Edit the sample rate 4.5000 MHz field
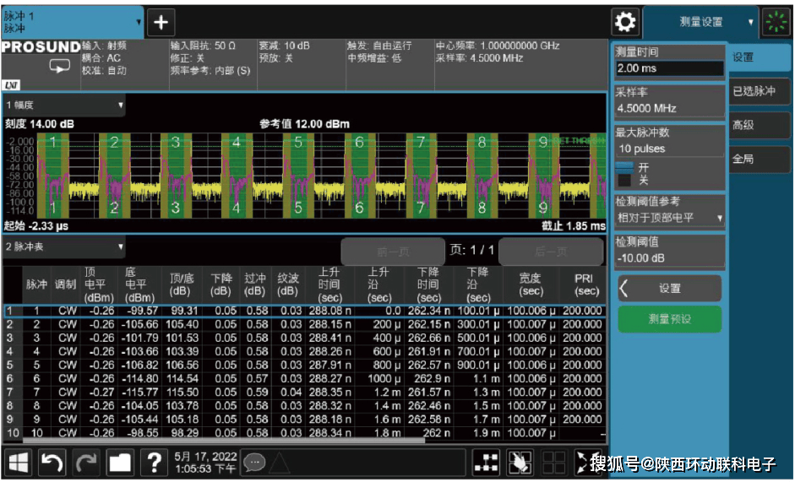 click(669, 108)
